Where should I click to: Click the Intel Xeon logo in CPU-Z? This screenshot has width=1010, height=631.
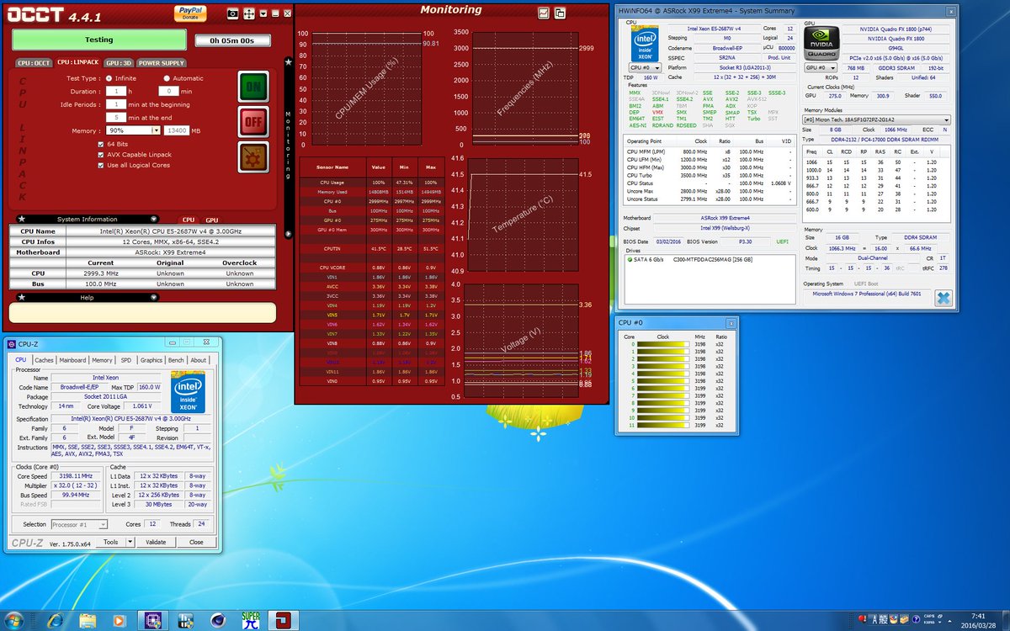point(186,394)
